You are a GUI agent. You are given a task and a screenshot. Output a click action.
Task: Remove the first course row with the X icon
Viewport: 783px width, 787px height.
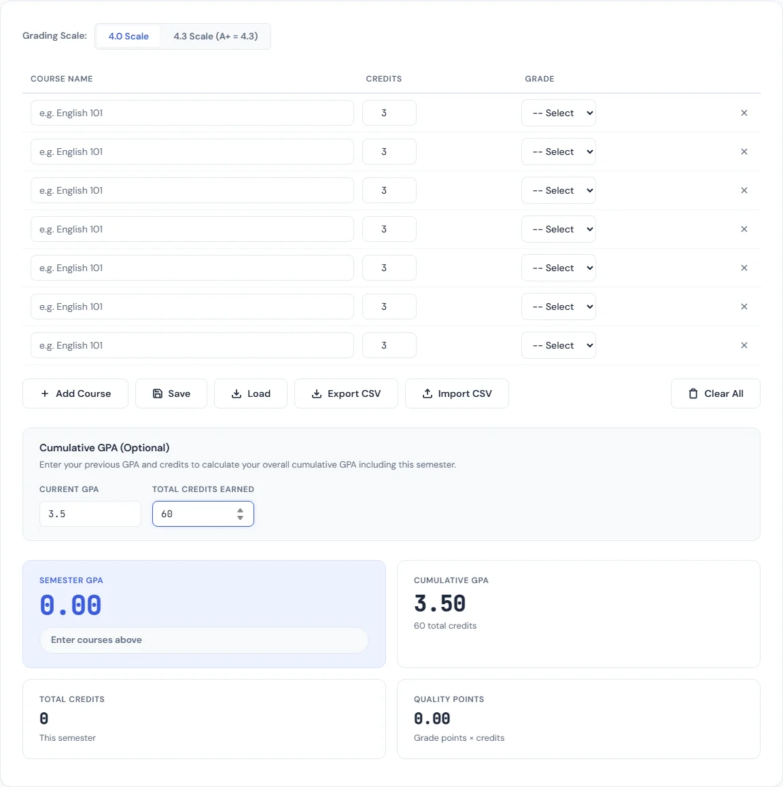coord(744,113)
